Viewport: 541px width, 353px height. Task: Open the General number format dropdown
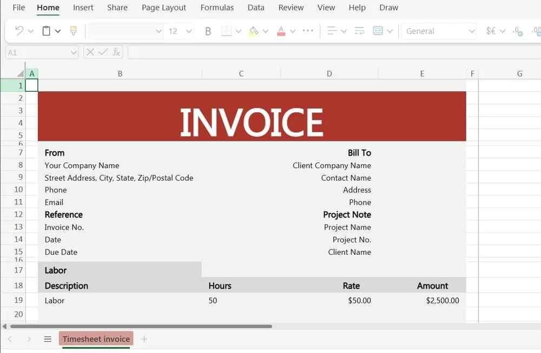[439, 31]
